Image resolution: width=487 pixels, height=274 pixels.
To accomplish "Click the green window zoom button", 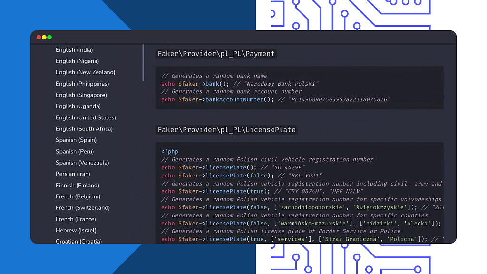I will (x=49, y=37).
